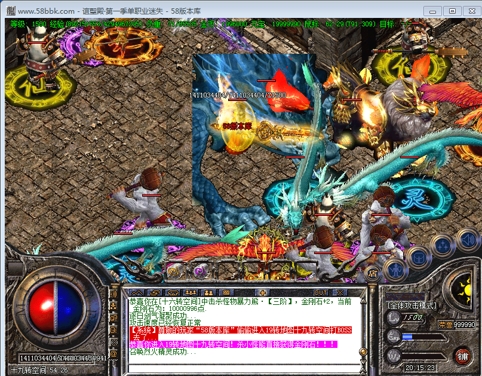
Task: Click the X exit button in chat toolbar
Action: click(x=340, y=293)
